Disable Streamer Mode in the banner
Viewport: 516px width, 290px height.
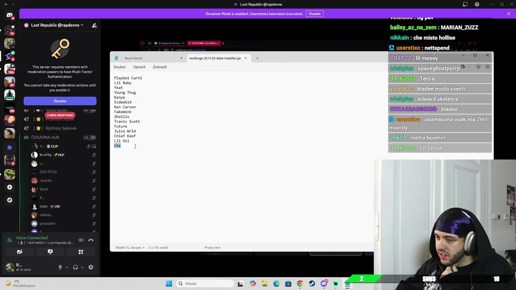click(314, 14)
